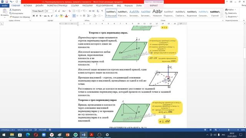The image size is (246, 138).
Task: Toggle bold (Ж) formatting
Action: point(33,16)
